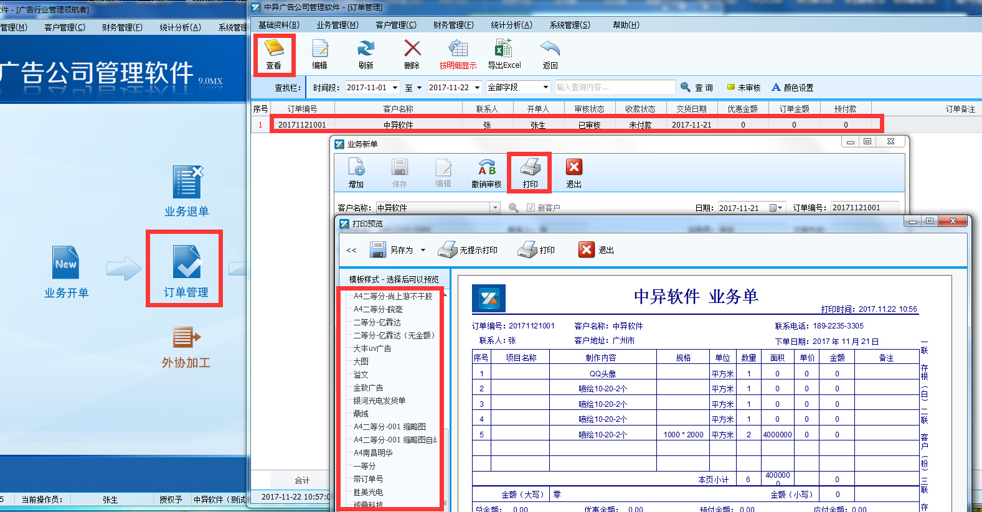Click the 打印 icon in print preview toolbar
982x512 pixels.
pos(527,250)
